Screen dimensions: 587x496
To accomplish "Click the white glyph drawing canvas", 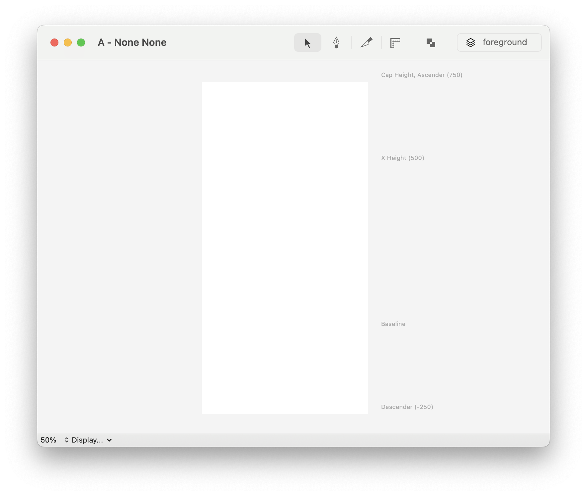I will coord(285,248).
